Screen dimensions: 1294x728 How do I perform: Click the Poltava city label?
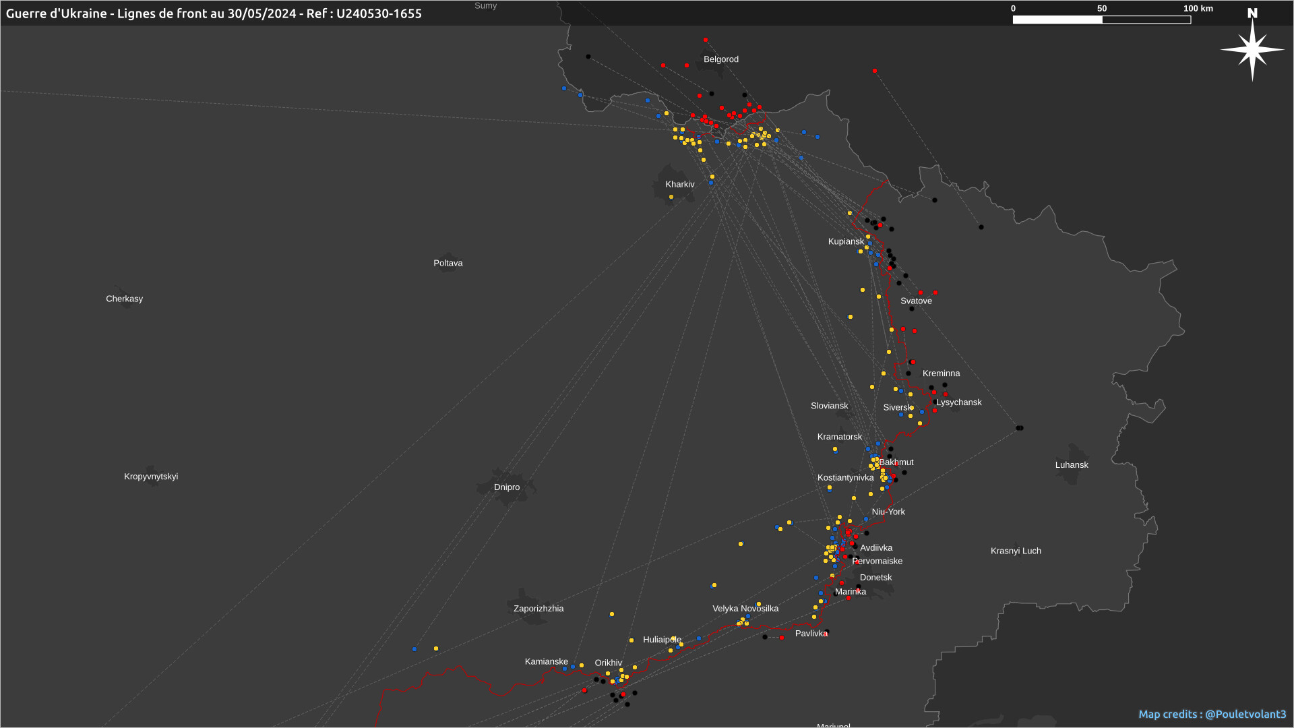pyautogui.click(x=448, y=263)
